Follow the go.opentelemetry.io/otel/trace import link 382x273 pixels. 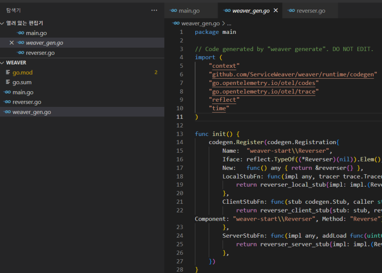coord(264,92)
